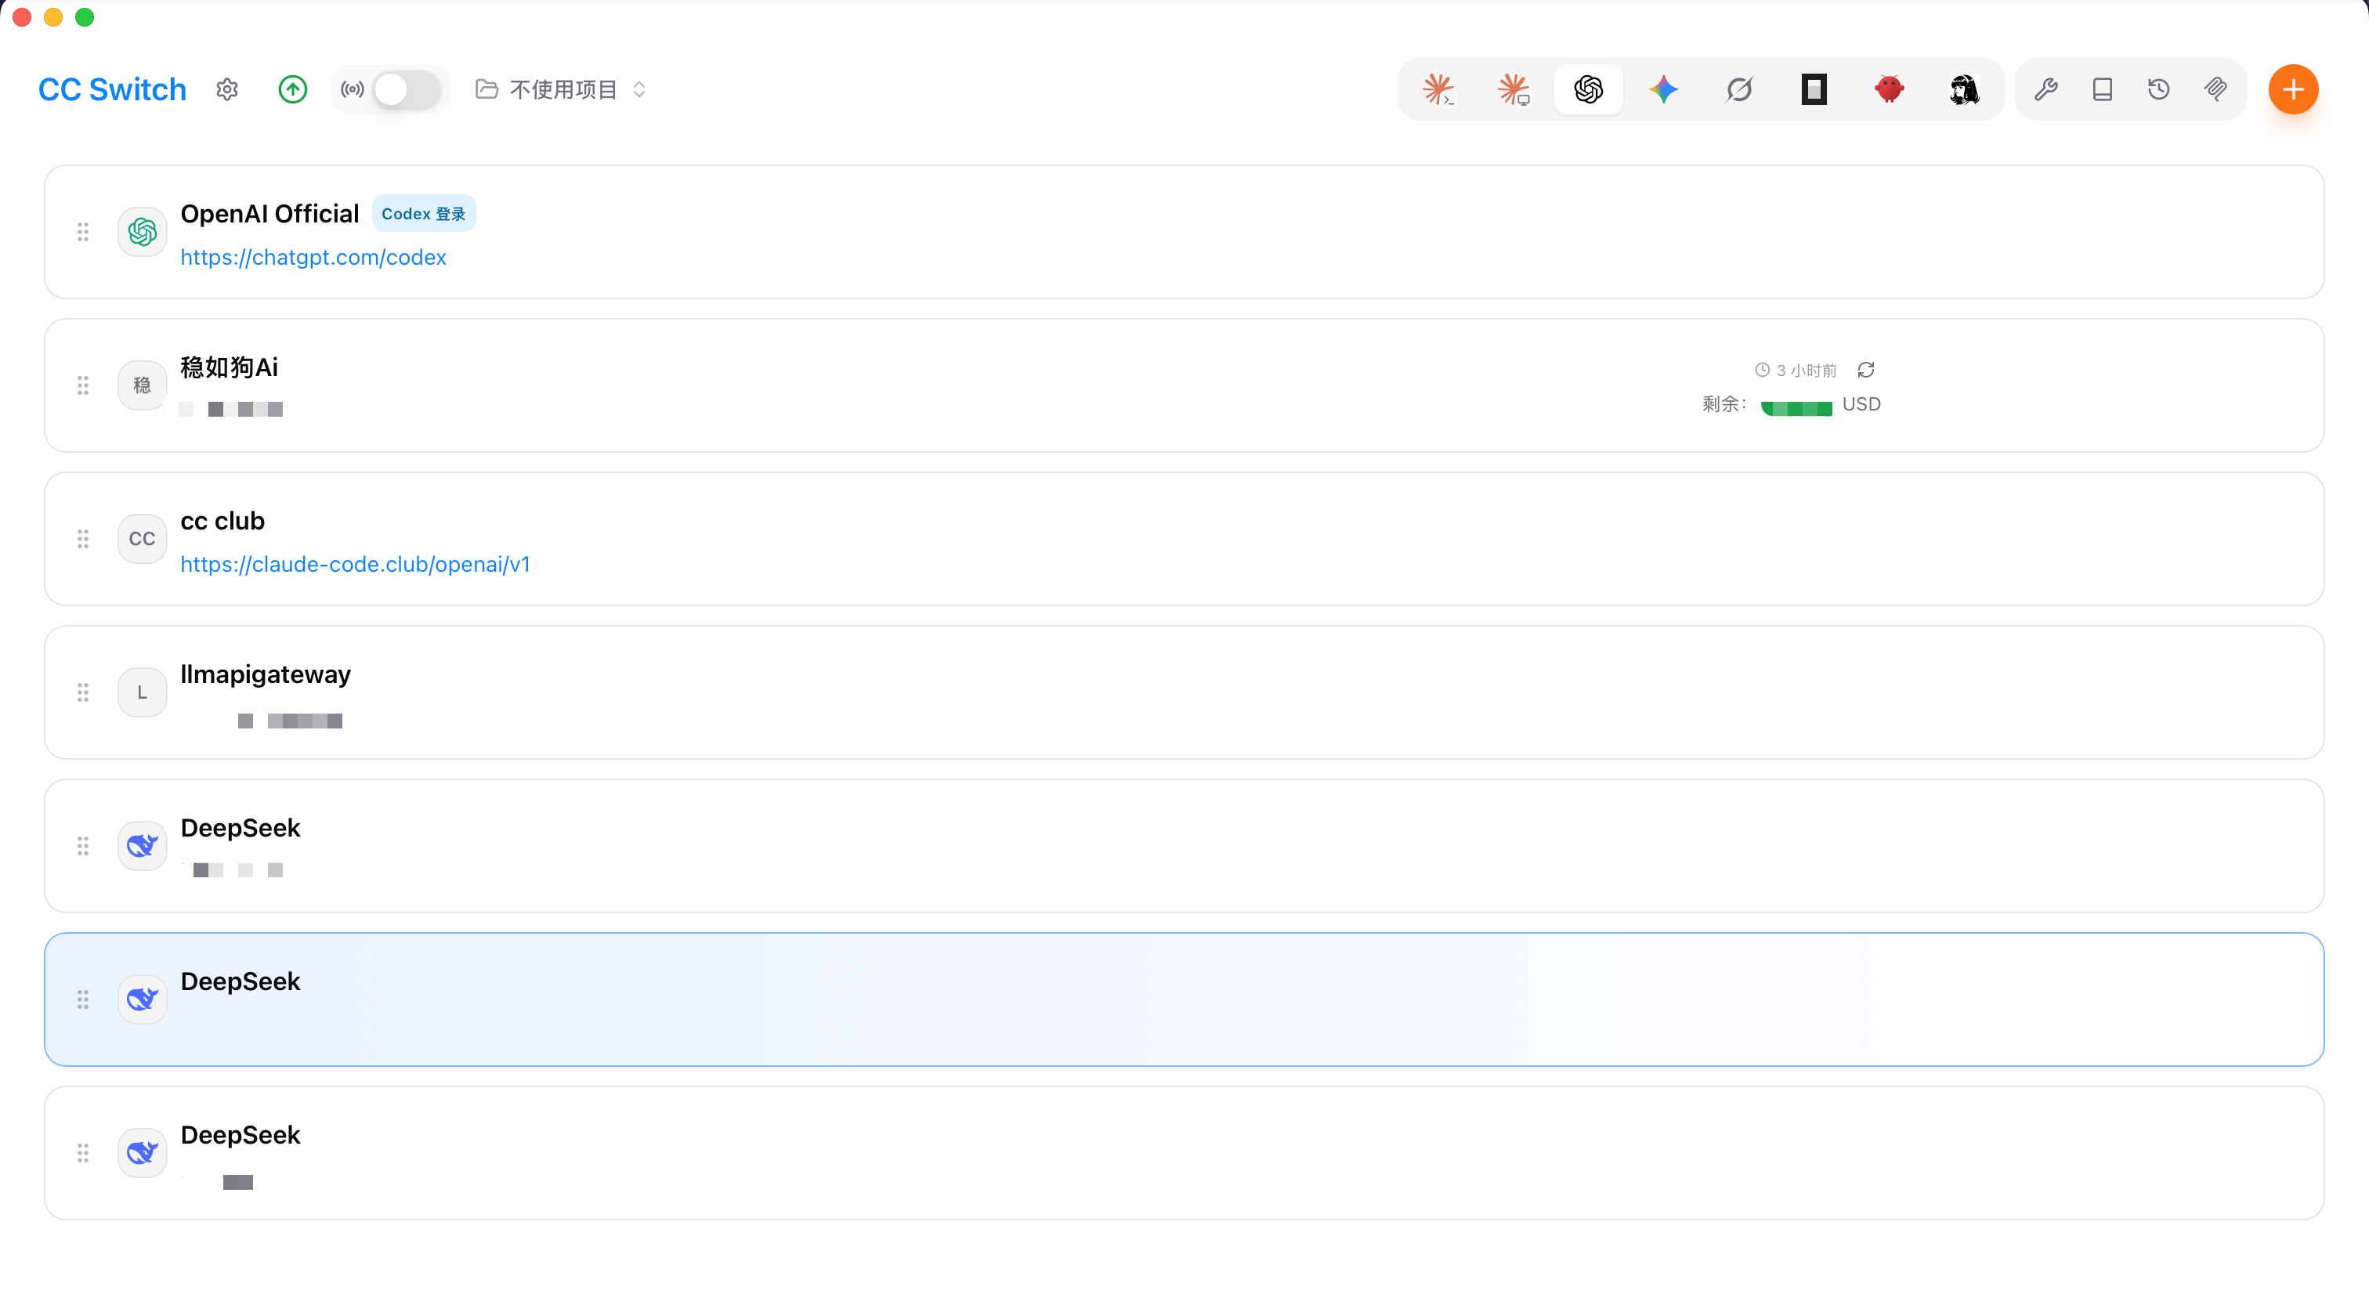
Task: Open the wrench tools icon
Action: (x=2045, y=89)
